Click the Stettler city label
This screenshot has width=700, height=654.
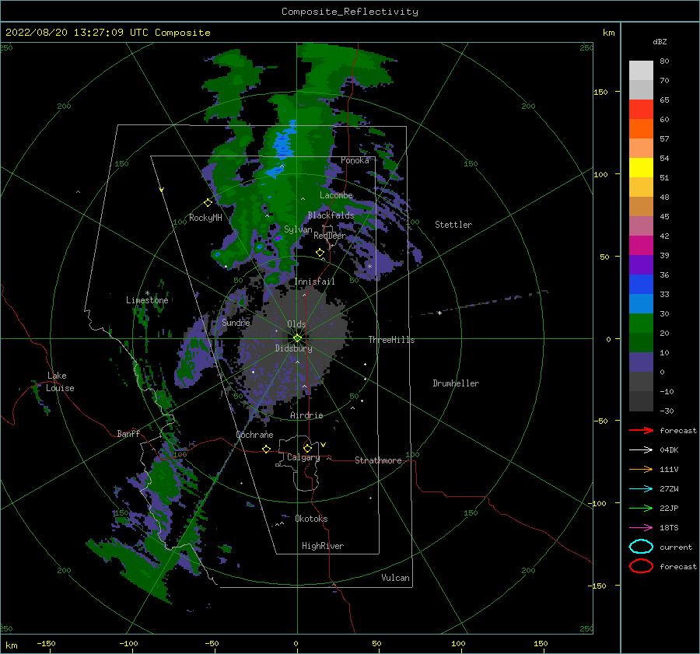453,225
